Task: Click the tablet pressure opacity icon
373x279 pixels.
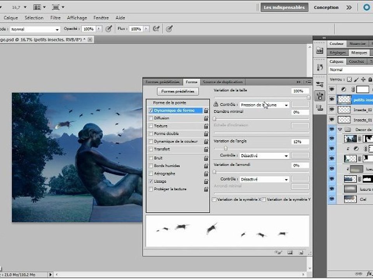Action: coord(108,29)
